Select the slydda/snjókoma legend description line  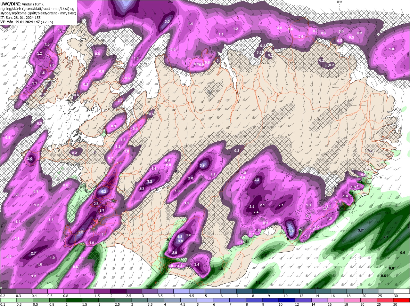(x=38, y=13)
